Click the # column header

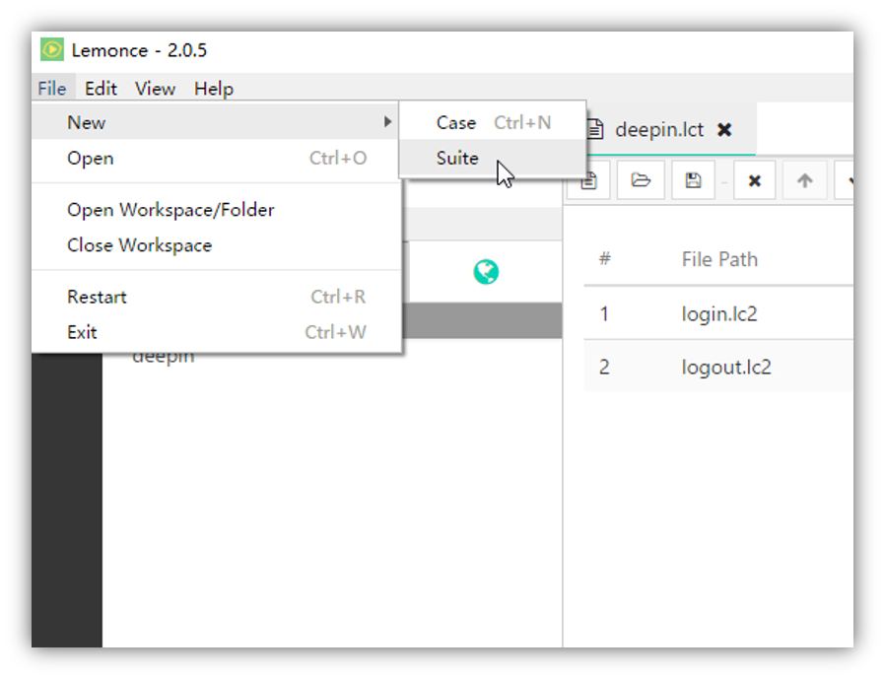click(604, 259)
